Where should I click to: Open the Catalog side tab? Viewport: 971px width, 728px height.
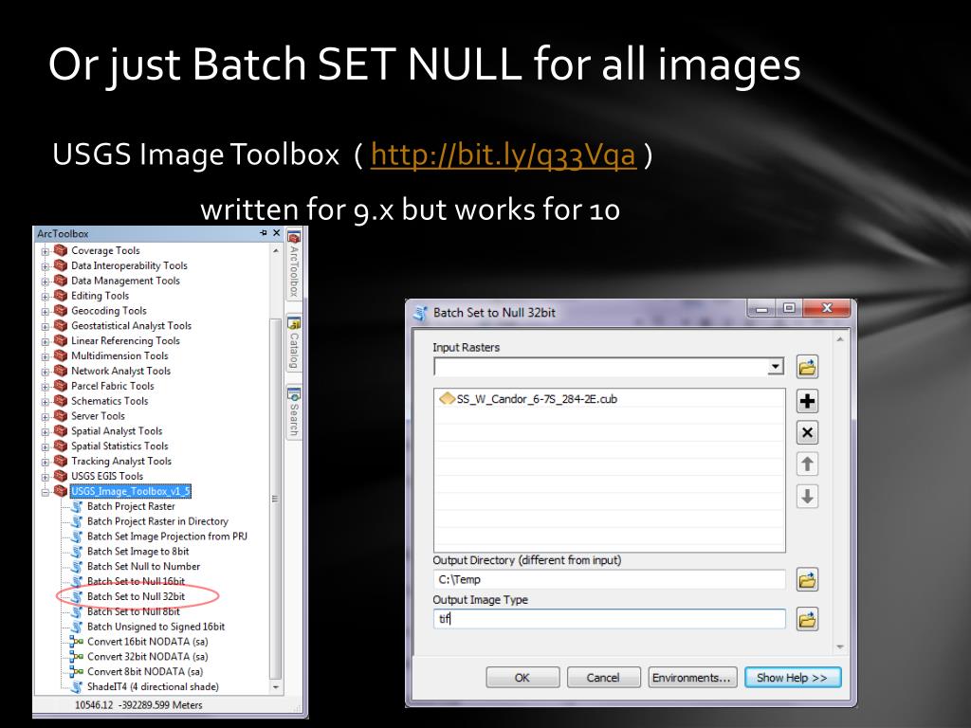tap(294, 343)
